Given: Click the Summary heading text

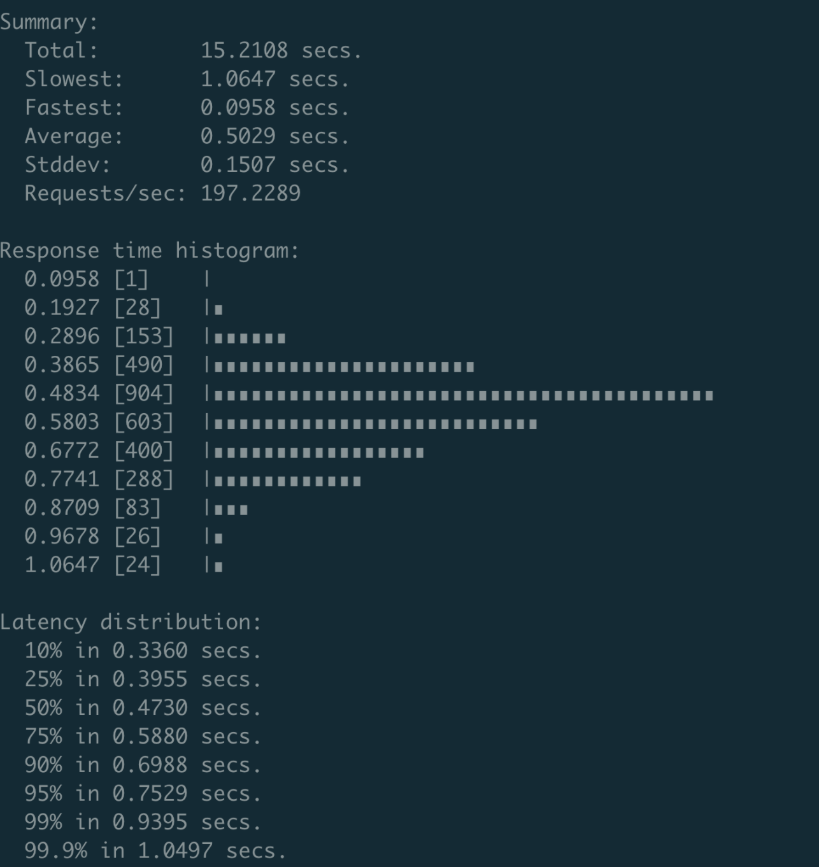Looking at the screenshot, I should [x=49, y=22].
